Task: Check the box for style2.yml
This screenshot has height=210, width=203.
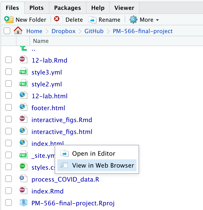Action: coord(9,84)
